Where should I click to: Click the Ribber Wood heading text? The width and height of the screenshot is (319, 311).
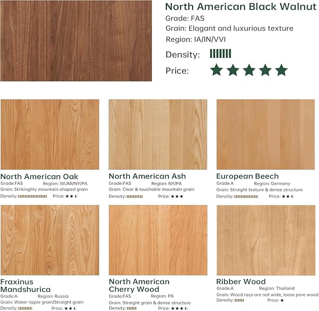(x=241, y=281)
